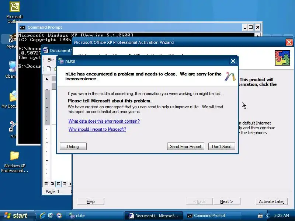Close the Office XP Activation Wizard window
The height and width of the screenshot is (221, 295).
(x=289, y=42)
